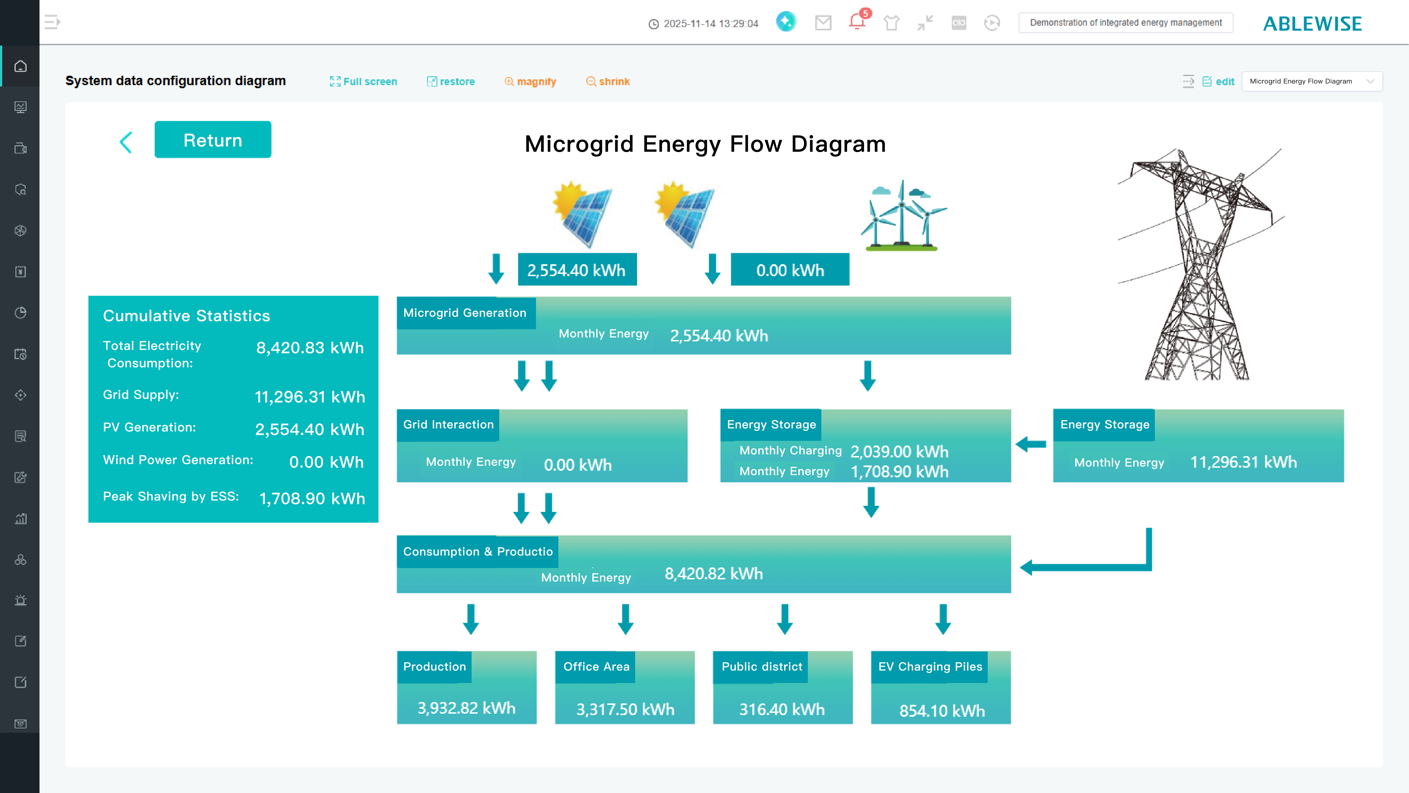Open the pie chart sidebar icon
Screen dimensions: 1409x793
point(20,313)
